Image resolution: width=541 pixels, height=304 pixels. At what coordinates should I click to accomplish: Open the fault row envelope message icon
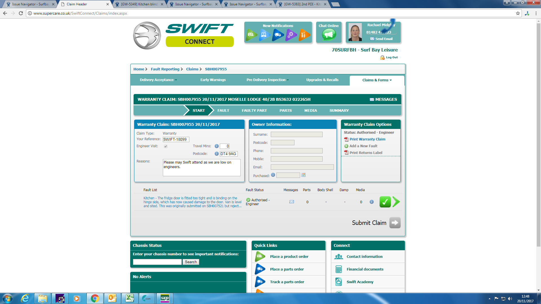click(x=292, y=202)
